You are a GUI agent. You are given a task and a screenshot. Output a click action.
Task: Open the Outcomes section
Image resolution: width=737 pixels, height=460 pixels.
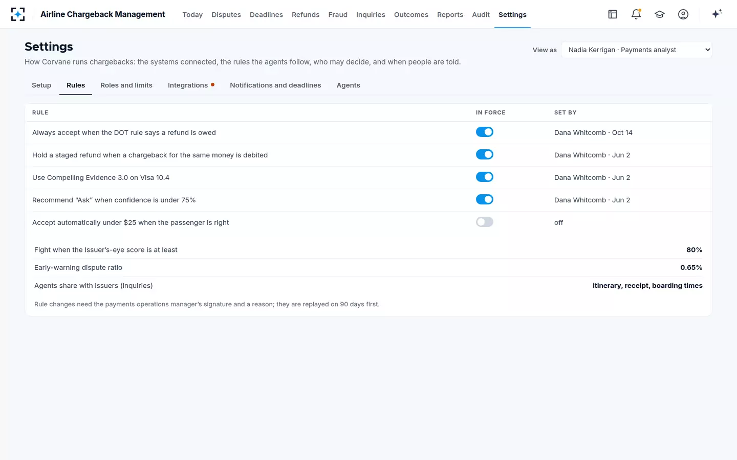[x=411, y=15]
